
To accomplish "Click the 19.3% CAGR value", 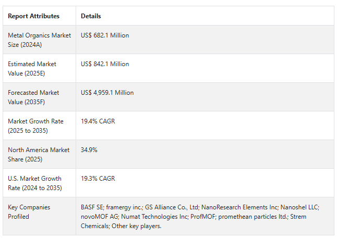I will [98, 179].
